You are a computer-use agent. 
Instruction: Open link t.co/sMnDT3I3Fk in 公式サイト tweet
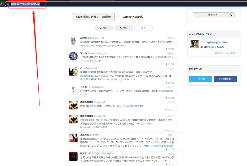tap(130, 106)
